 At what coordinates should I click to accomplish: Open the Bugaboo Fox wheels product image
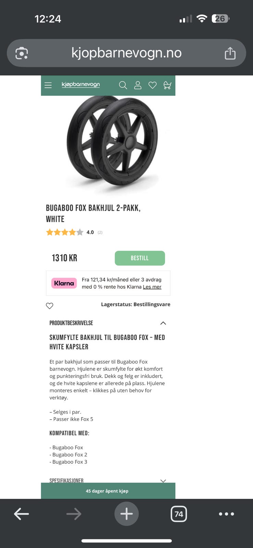point(112,143)
